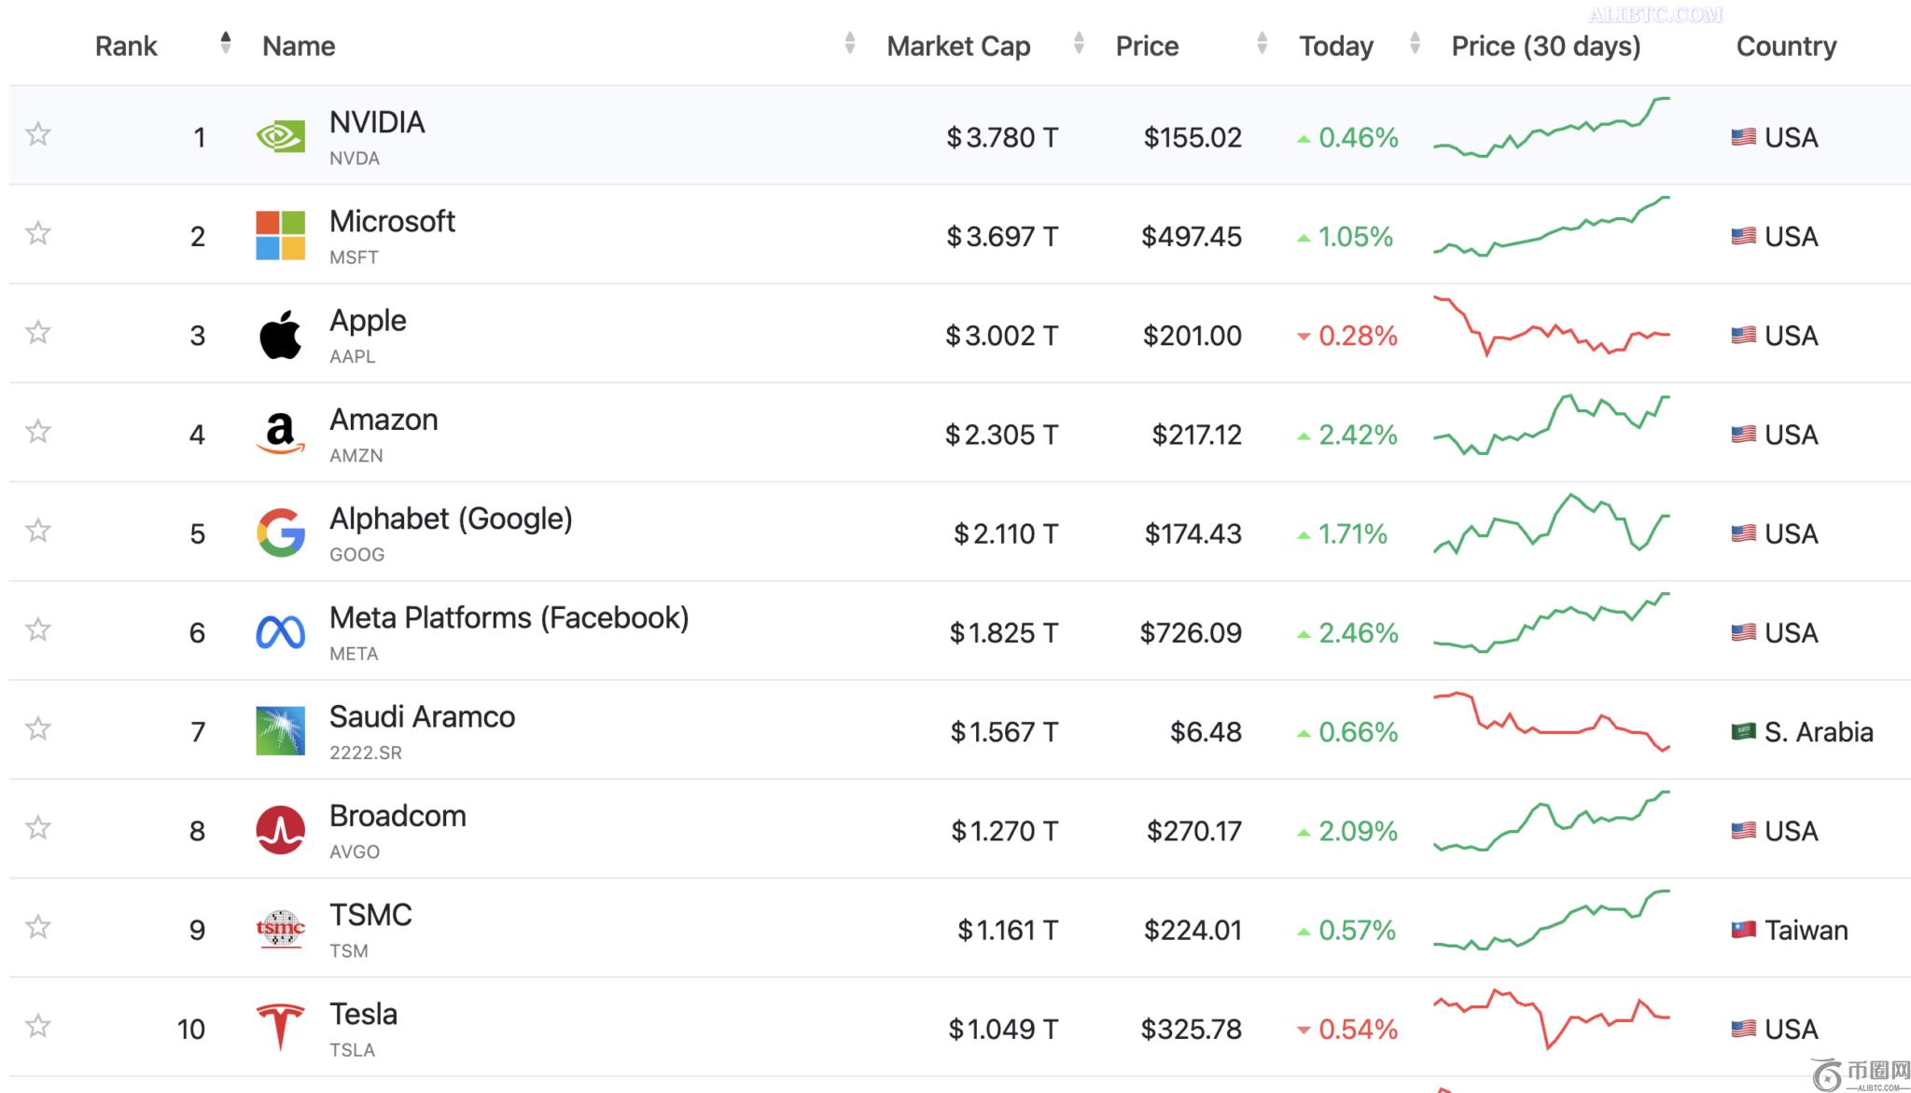Viewport: 1911px width, 1093px height.
Task: Toggle the Saudi Aramco favorite star
Action: [x=37, y=728]
